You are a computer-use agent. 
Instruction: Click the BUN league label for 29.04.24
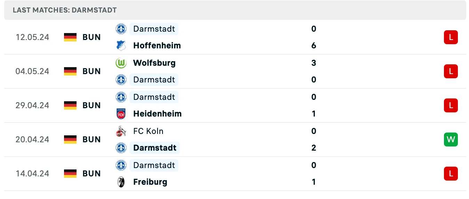click(x=92, y=105)
